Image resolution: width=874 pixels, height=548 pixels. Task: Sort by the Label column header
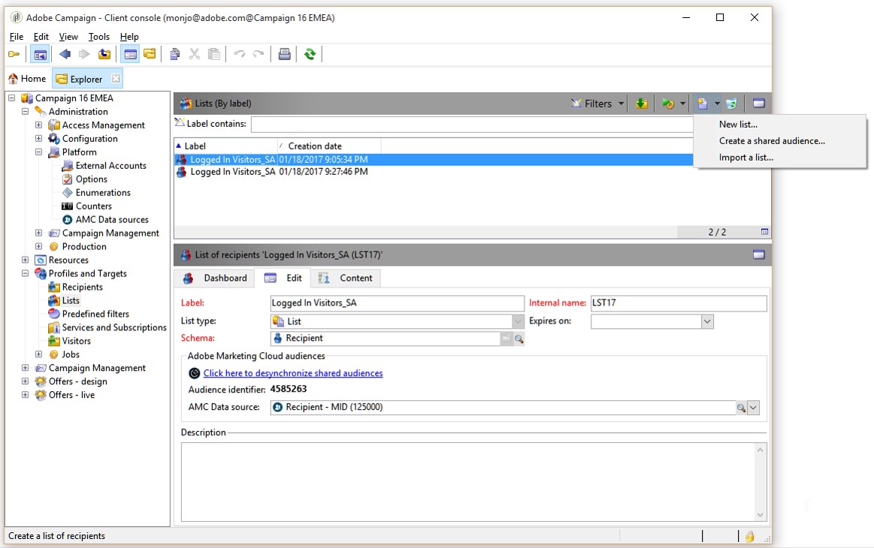click(225, 146)
